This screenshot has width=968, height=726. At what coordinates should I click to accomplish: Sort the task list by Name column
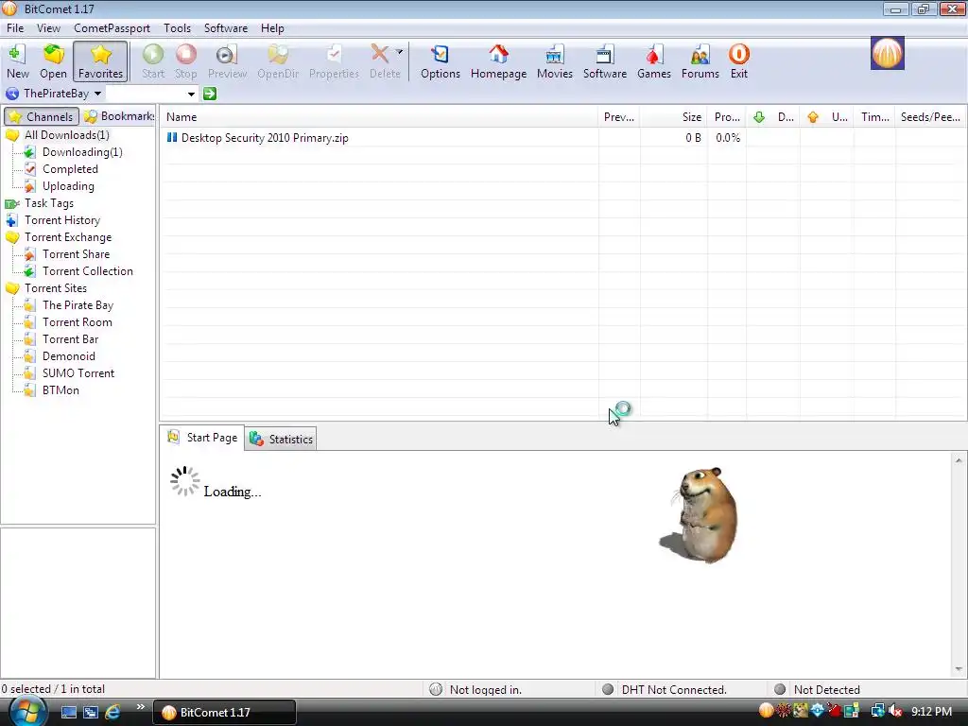click(x=379, y=116)
